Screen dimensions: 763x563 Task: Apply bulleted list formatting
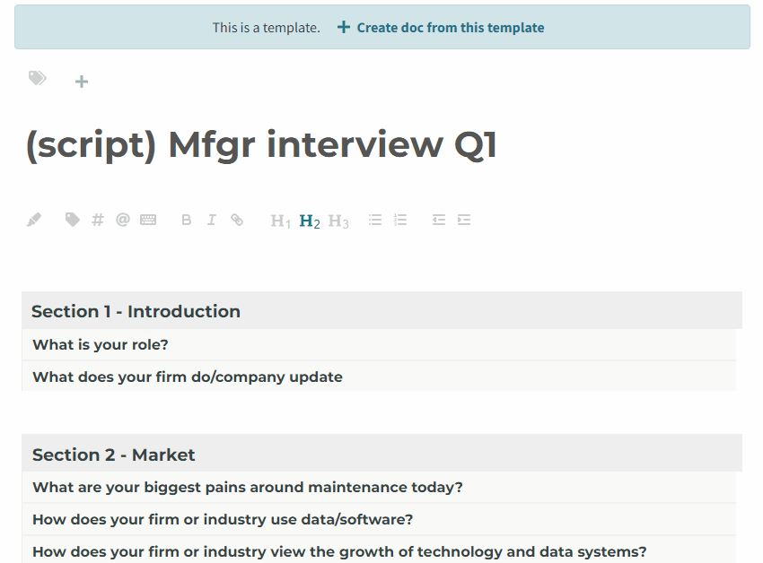(x=375, y=220)
